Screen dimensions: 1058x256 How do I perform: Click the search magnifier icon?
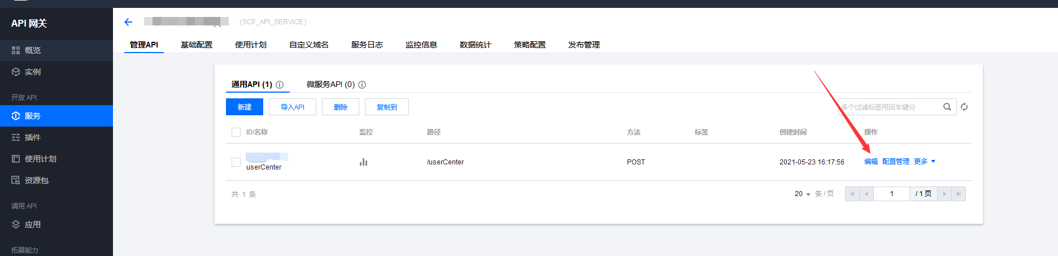tap(947, 107)
